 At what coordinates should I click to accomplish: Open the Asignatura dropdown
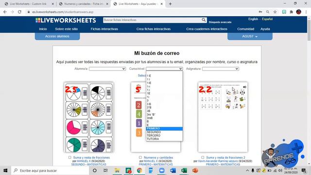pyautogui.click(x=220, y=69)
